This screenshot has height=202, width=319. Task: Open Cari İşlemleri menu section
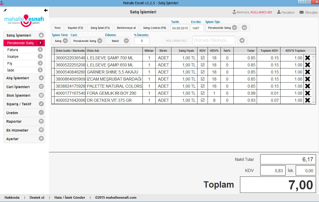pos(24,87)
